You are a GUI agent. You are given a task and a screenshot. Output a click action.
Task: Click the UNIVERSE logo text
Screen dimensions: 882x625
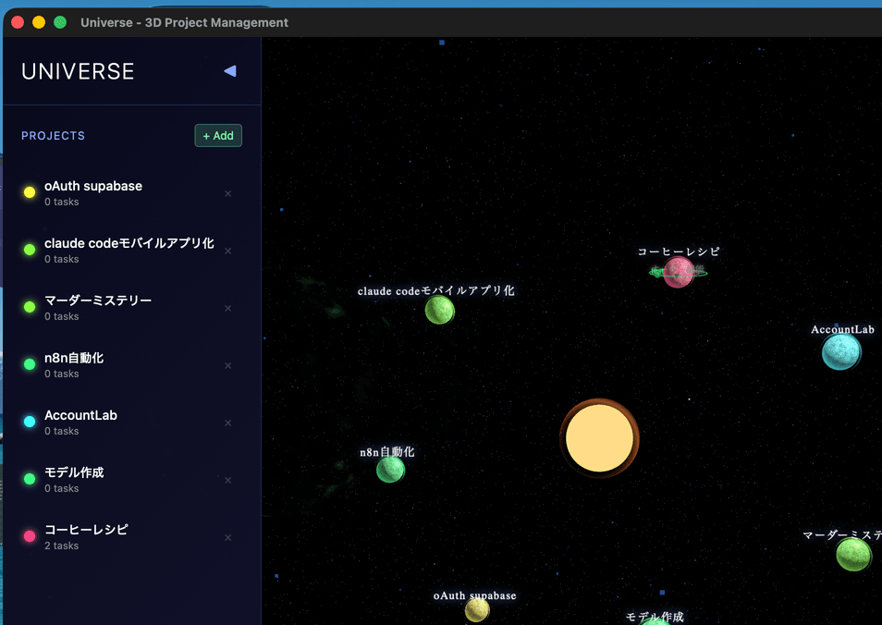(77, 71)
